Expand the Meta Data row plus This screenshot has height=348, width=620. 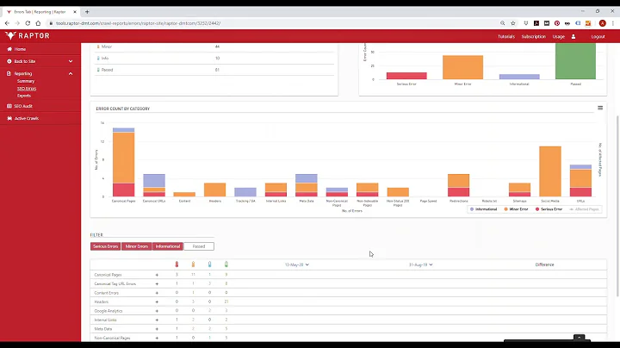pyautogui.click(x=157, y=329)
